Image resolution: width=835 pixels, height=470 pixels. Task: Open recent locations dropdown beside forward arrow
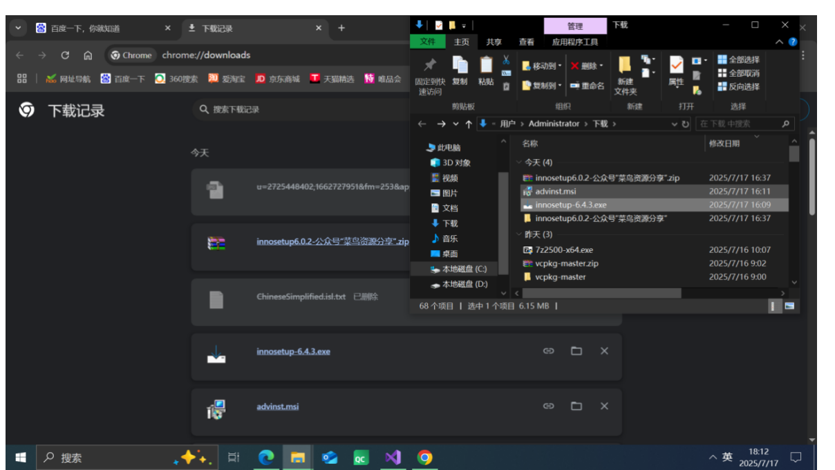pyautogui.click(x=456, y=124)
